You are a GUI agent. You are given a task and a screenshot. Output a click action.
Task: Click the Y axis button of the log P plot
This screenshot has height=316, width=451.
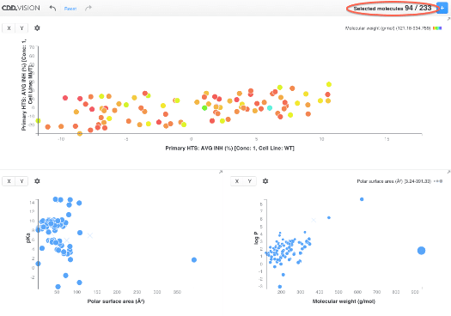(x=250, y=181)
